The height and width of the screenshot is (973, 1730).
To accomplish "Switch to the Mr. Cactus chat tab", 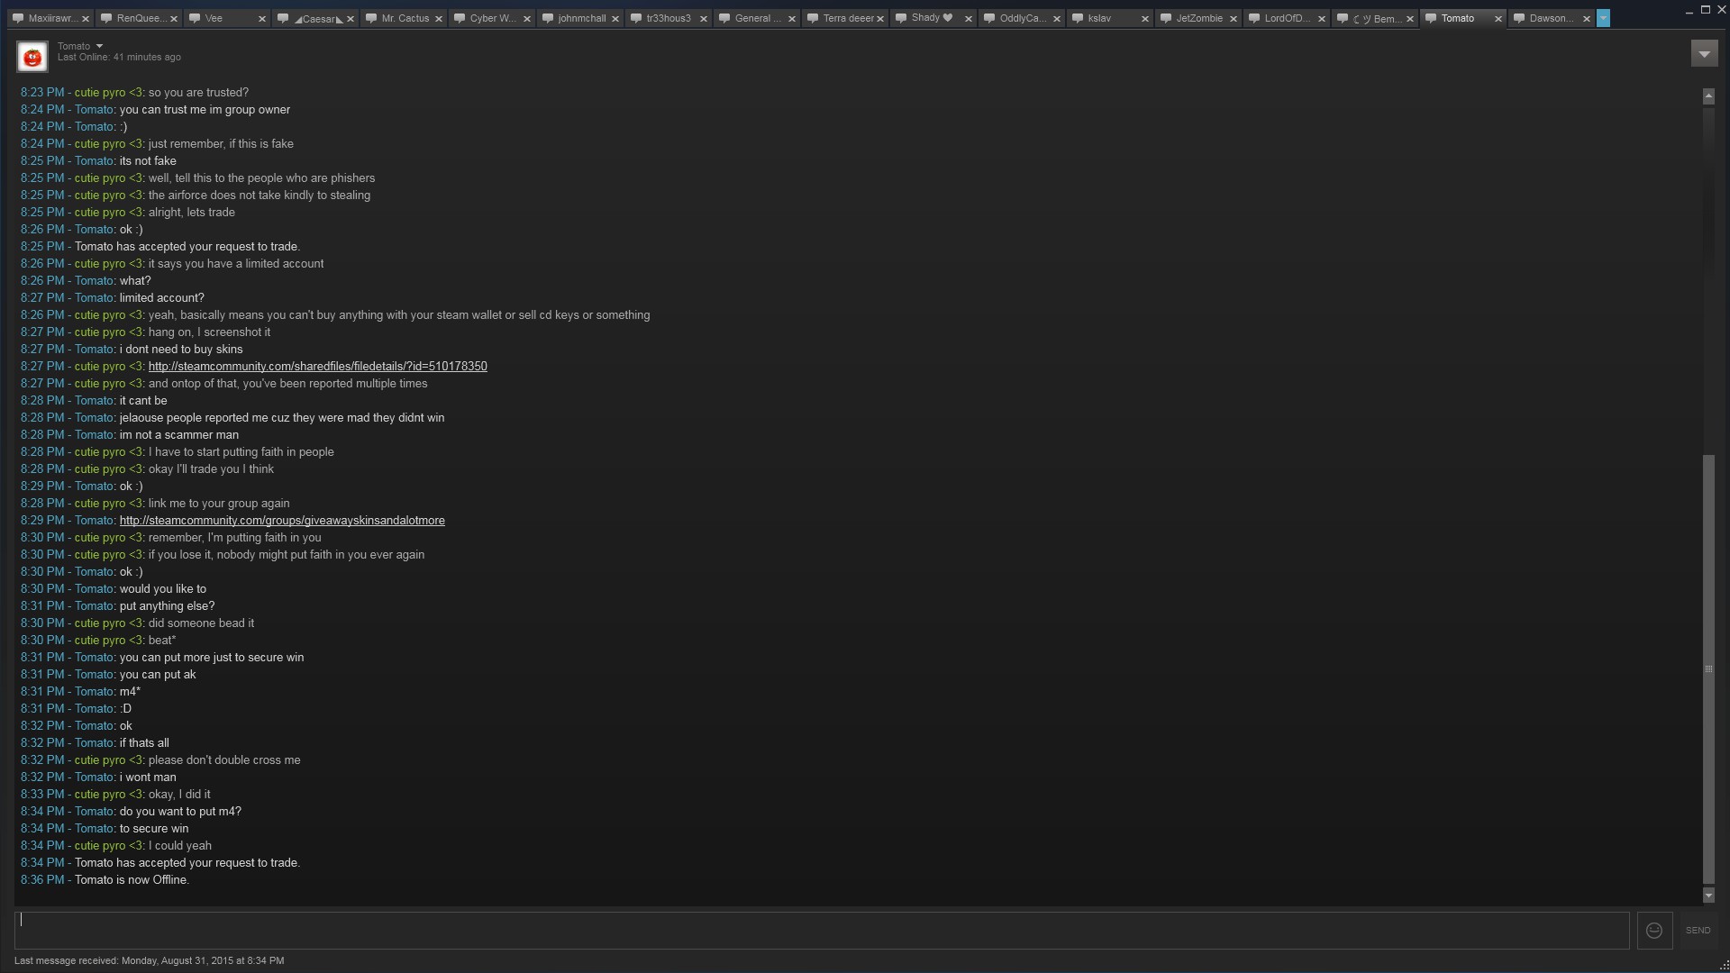I will pyautogui.click(x=405, y=18).
